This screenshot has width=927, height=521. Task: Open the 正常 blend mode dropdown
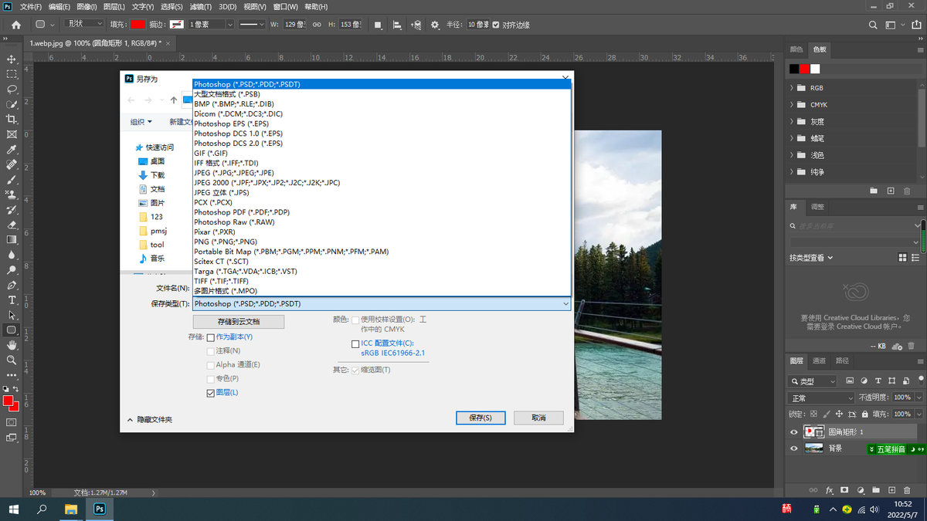(x=820, y=398)
